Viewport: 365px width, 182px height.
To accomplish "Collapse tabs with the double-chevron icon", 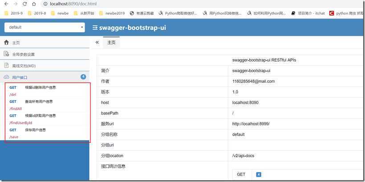I will pyautogui.click(x=97, y=42).
